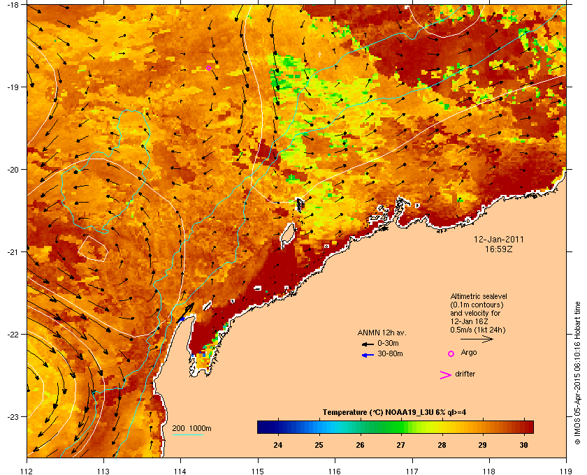Click the cyan 25°C region of the colorbar

pos(319,427)
